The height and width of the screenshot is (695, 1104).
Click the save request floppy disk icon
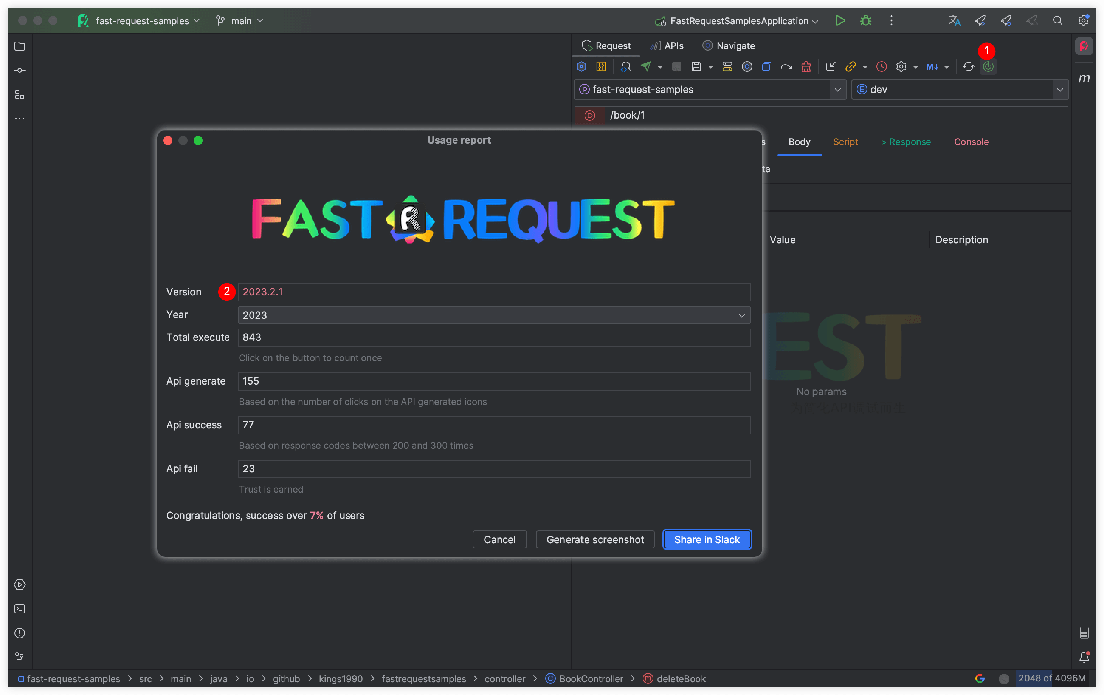696,66
